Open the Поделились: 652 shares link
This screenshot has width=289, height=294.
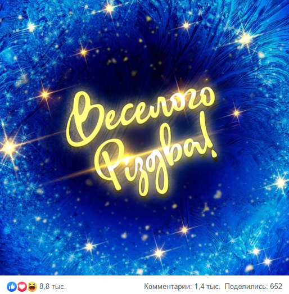254,287
